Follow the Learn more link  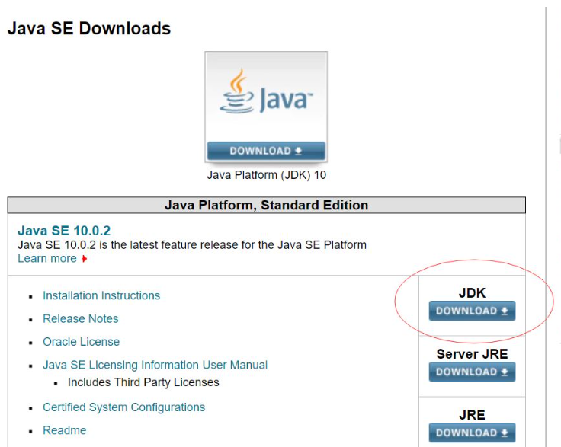tap(47, 258)
